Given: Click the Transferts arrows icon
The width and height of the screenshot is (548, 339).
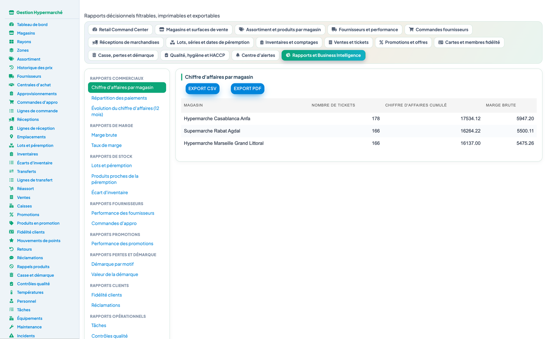Looking at the screenshot, I should [x=11, y=171].
